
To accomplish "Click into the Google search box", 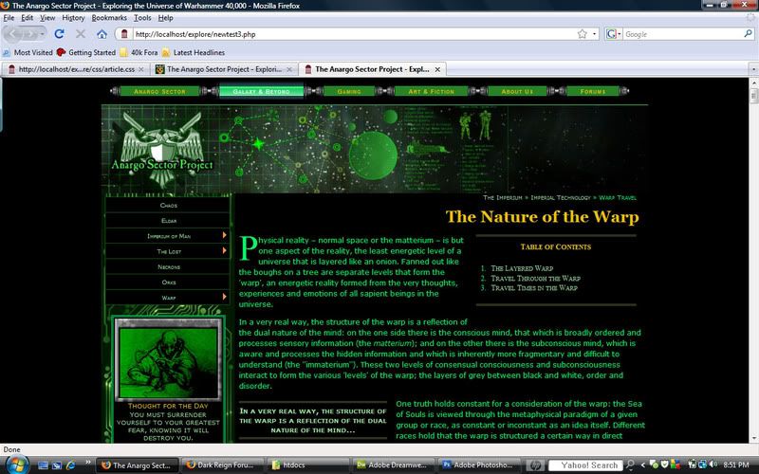I will (682, 34).
